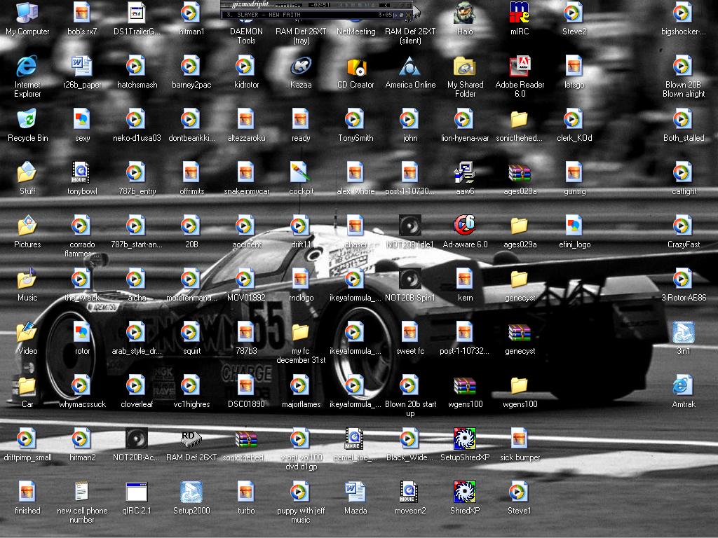This screenshot has width=718, height=538.
Task: Launch the mIRC chat client
Action: pos(519,13)
